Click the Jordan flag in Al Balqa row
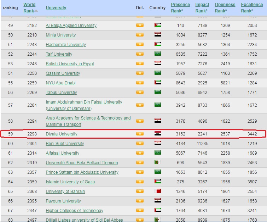The image size is (267, 222). (158, 25)
